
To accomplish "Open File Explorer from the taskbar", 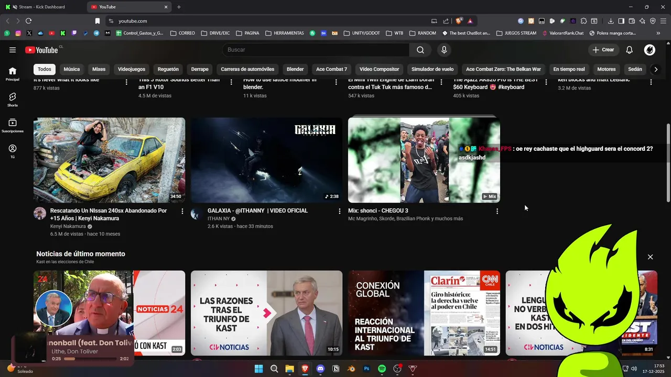I will coord(289,369).
